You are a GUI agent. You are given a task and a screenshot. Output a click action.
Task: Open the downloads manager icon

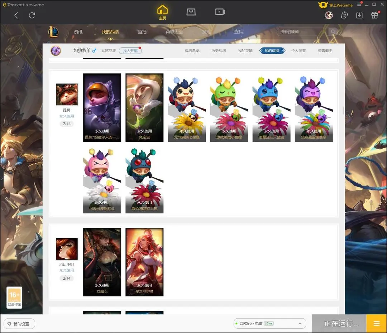pyautogui.click(x=359, y=15)
